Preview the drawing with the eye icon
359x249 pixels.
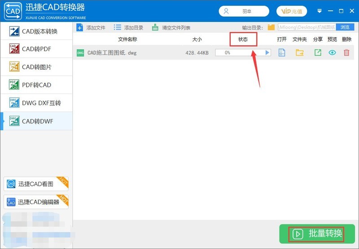[332, 53]
